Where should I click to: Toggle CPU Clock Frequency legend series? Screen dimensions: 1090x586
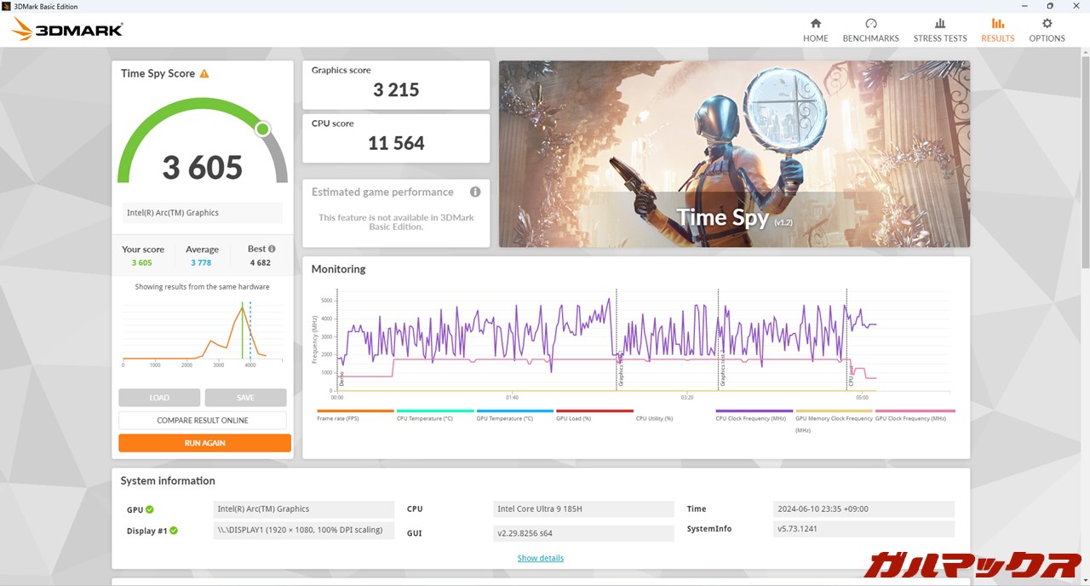(753, 418)
